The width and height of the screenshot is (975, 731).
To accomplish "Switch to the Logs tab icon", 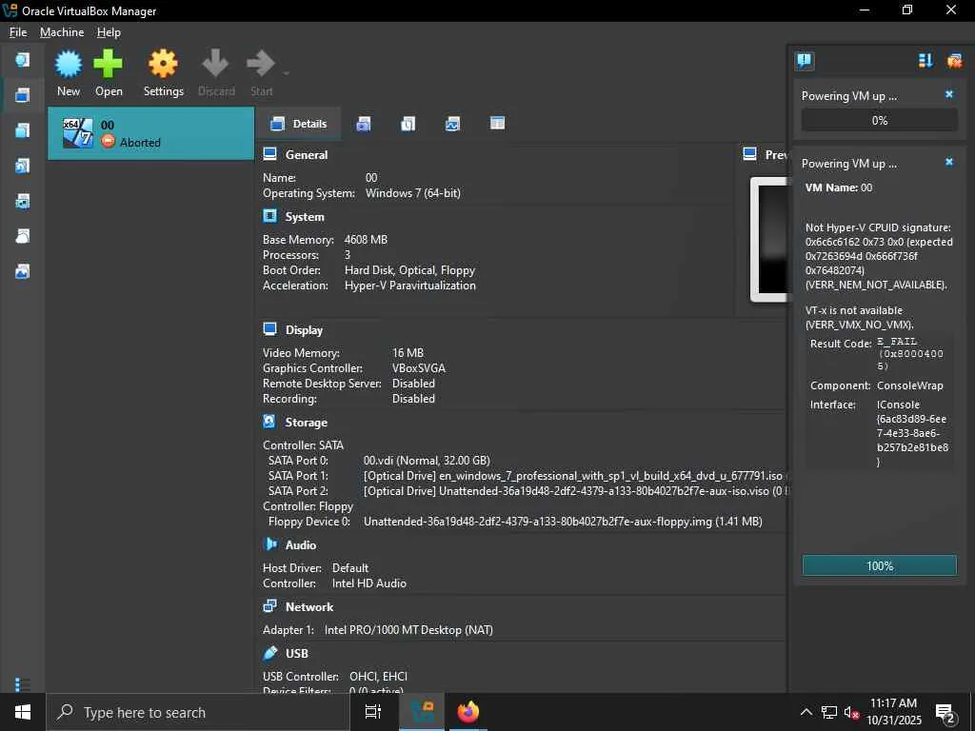I will pyautogui.click(x=408, y=124).
